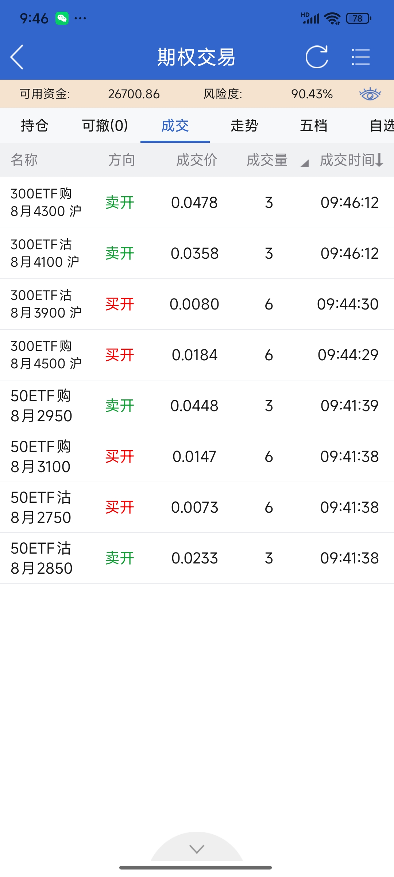Toggle the eye icon to hide funds
This screenshot has width=394, height=877.
click(370, 94)
